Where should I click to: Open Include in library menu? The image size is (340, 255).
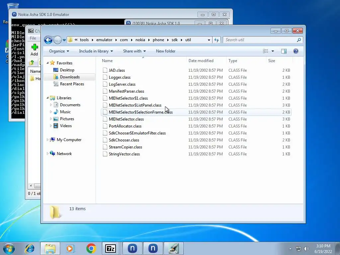[x=96, y=51]
